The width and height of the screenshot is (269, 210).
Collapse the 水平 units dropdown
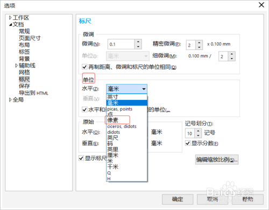point(144,89)
